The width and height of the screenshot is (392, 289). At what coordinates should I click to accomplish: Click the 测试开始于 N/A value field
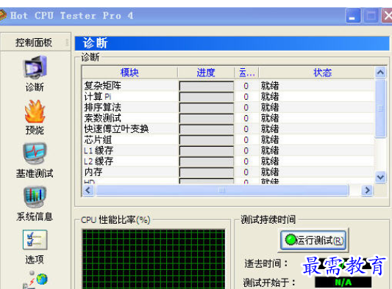pyautogui.click(x=343, y=282)
